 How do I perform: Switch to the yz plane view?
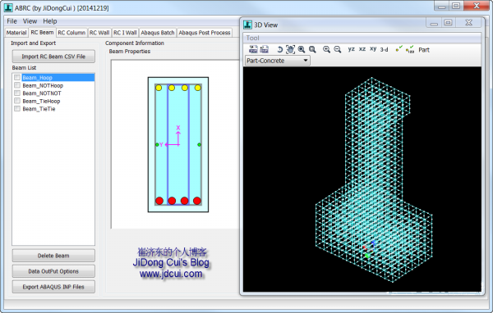[351, 49]
